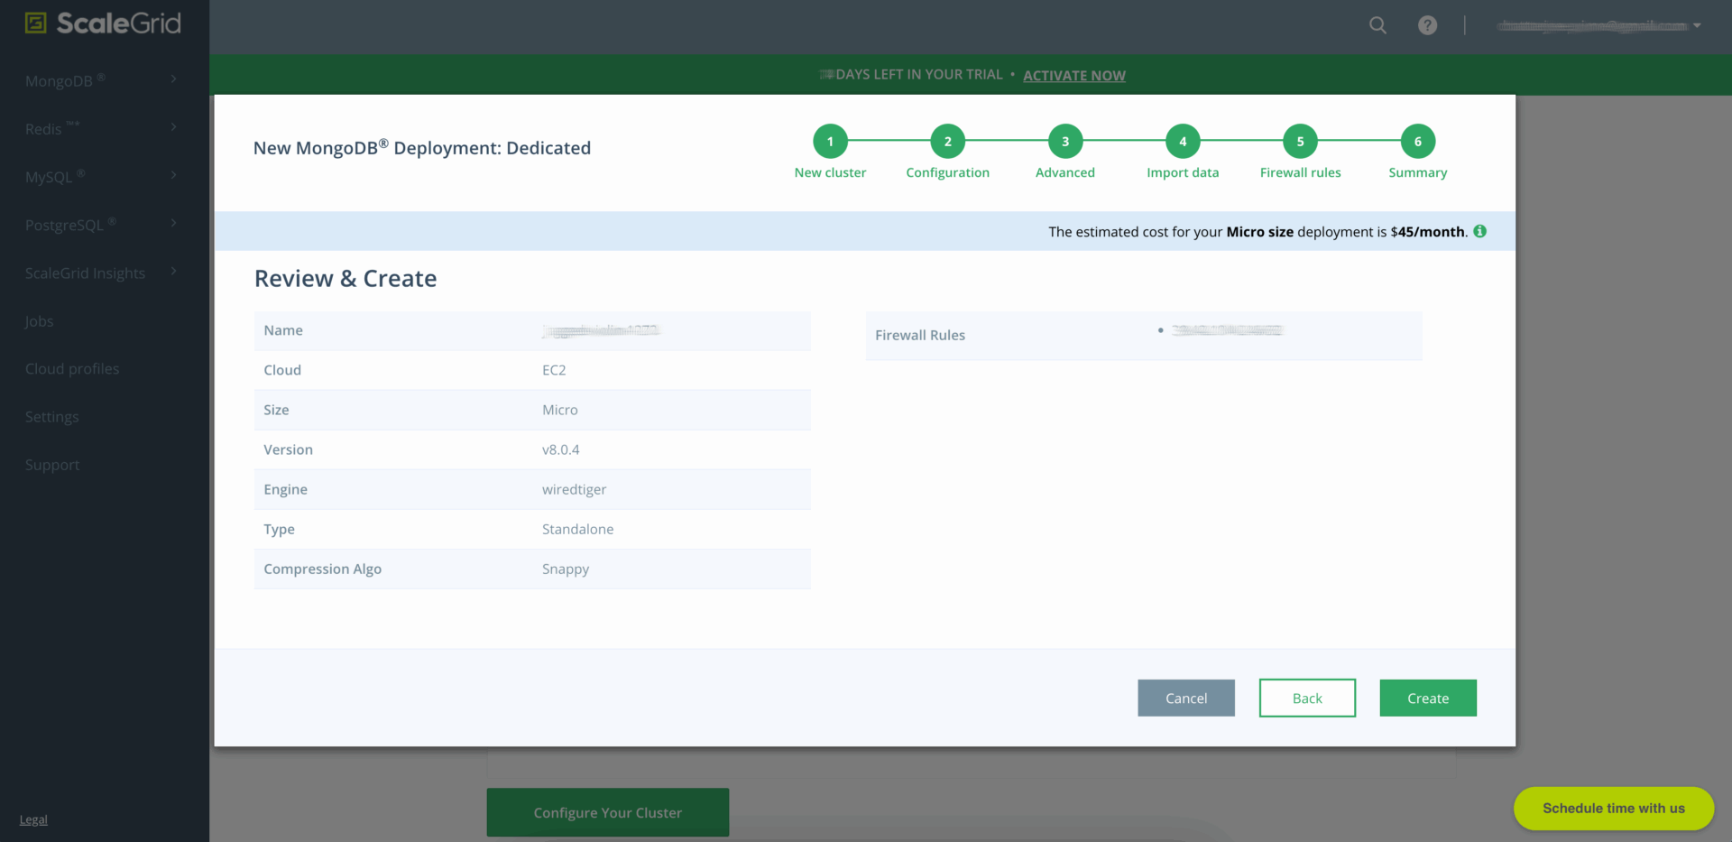This screenshot has height=842, width=1732.
Task: Open step 4 Import data
Action: tap(1182, 142)
